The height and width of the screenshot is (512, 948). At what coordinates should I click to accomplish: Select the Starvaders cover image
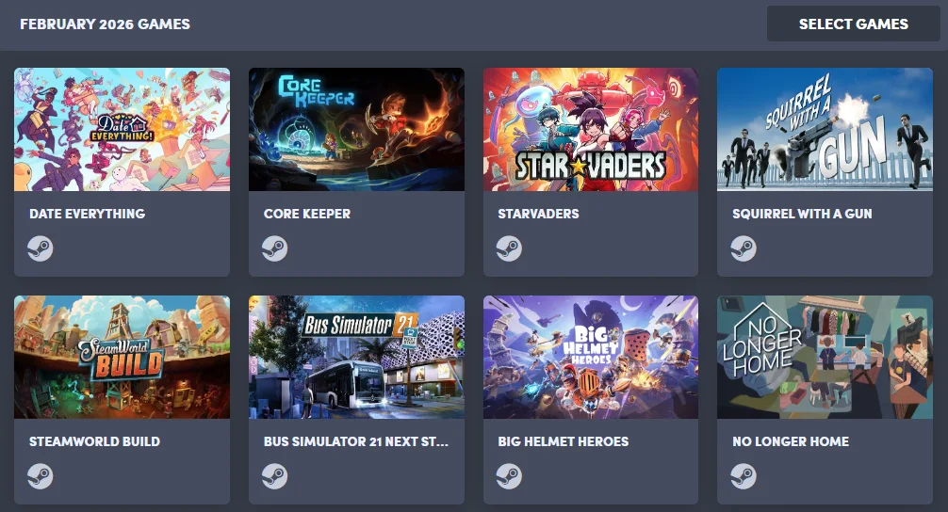591,129
